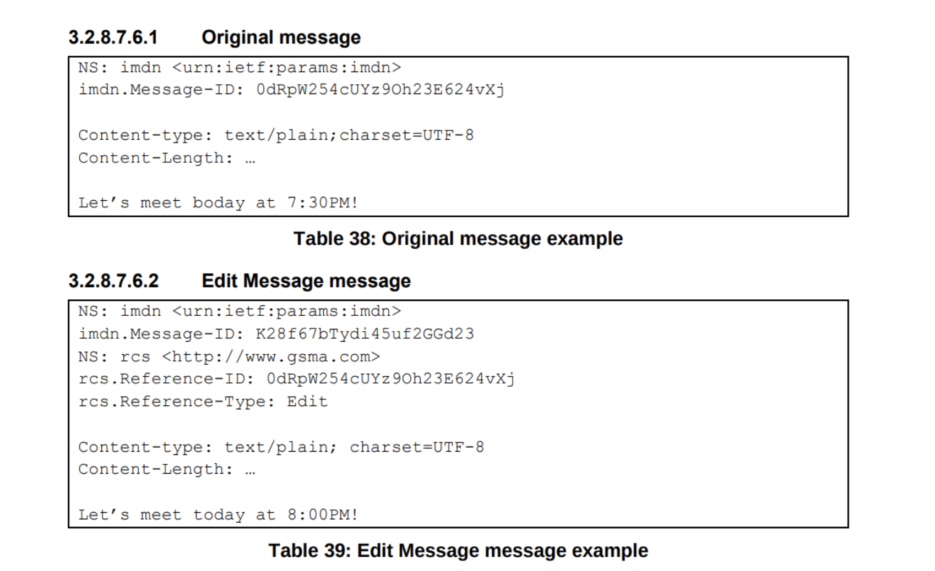Select the NS: imdn line in Edit Message box

(240, 311)
